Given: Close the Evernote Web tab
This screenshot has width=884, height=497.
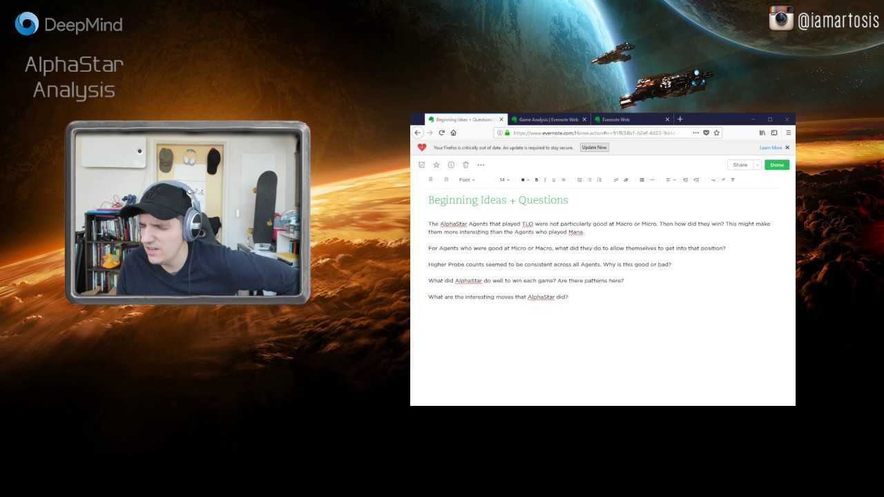Looking at the screenshot, I should point(667,119).
